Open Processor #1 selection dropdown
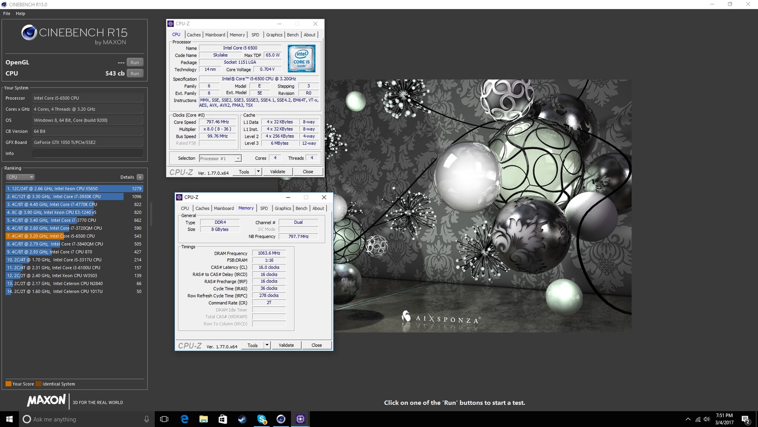The image size is (758, 427). pos(220,158)
